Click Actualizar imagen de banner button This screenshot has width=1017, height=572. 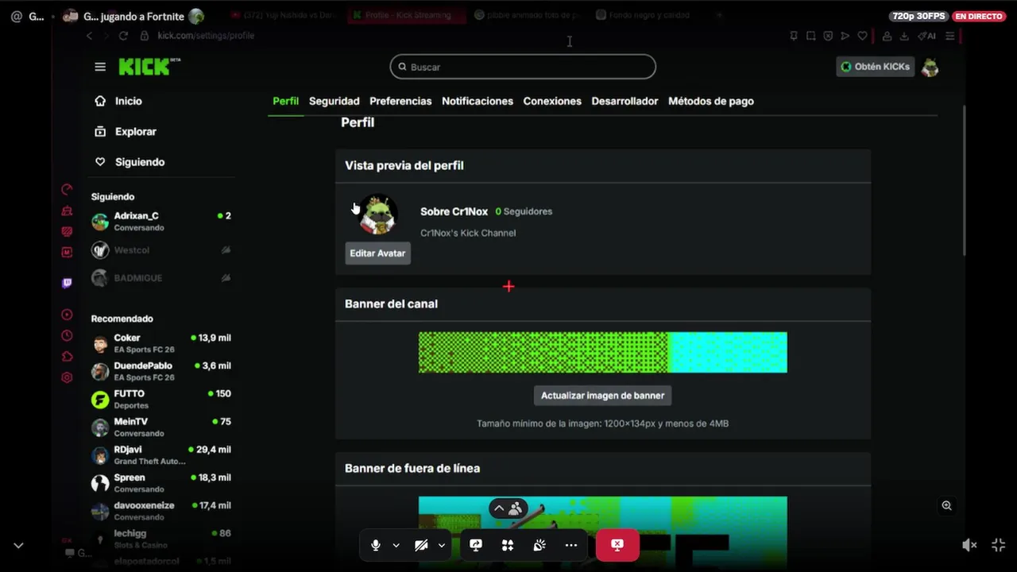click(x=602, y=395)
